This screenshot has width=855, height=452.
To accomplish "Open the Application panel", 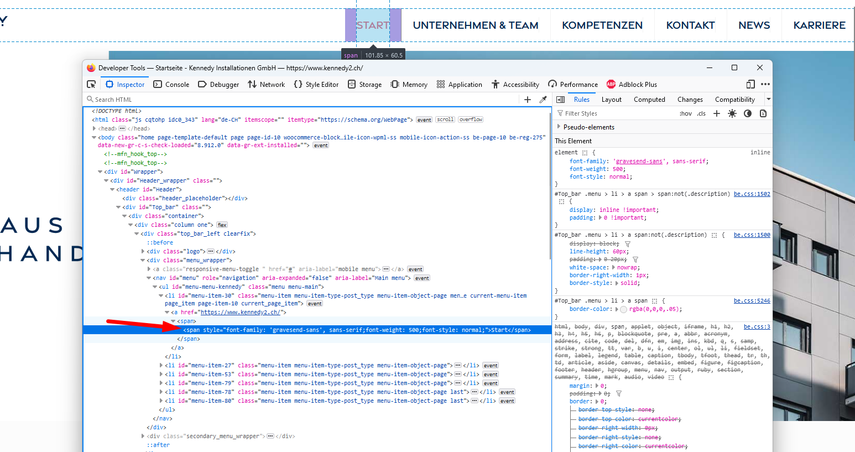I will [x=459, y=84].
